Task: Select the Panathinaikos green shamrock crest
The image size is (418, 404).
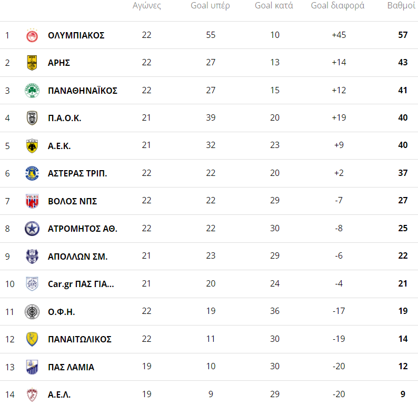Action: tap(32, 91)
